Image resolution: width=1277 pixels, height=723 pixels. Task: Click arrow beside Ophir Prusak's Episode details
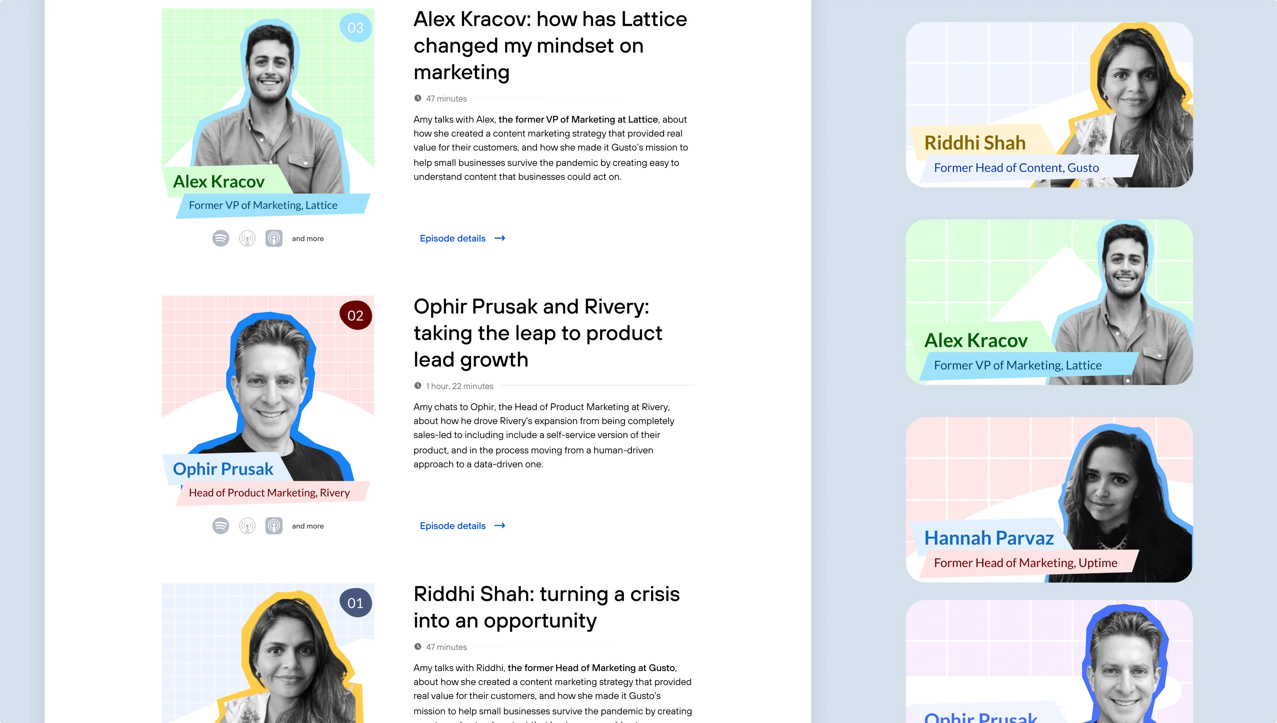coord(500,526)
